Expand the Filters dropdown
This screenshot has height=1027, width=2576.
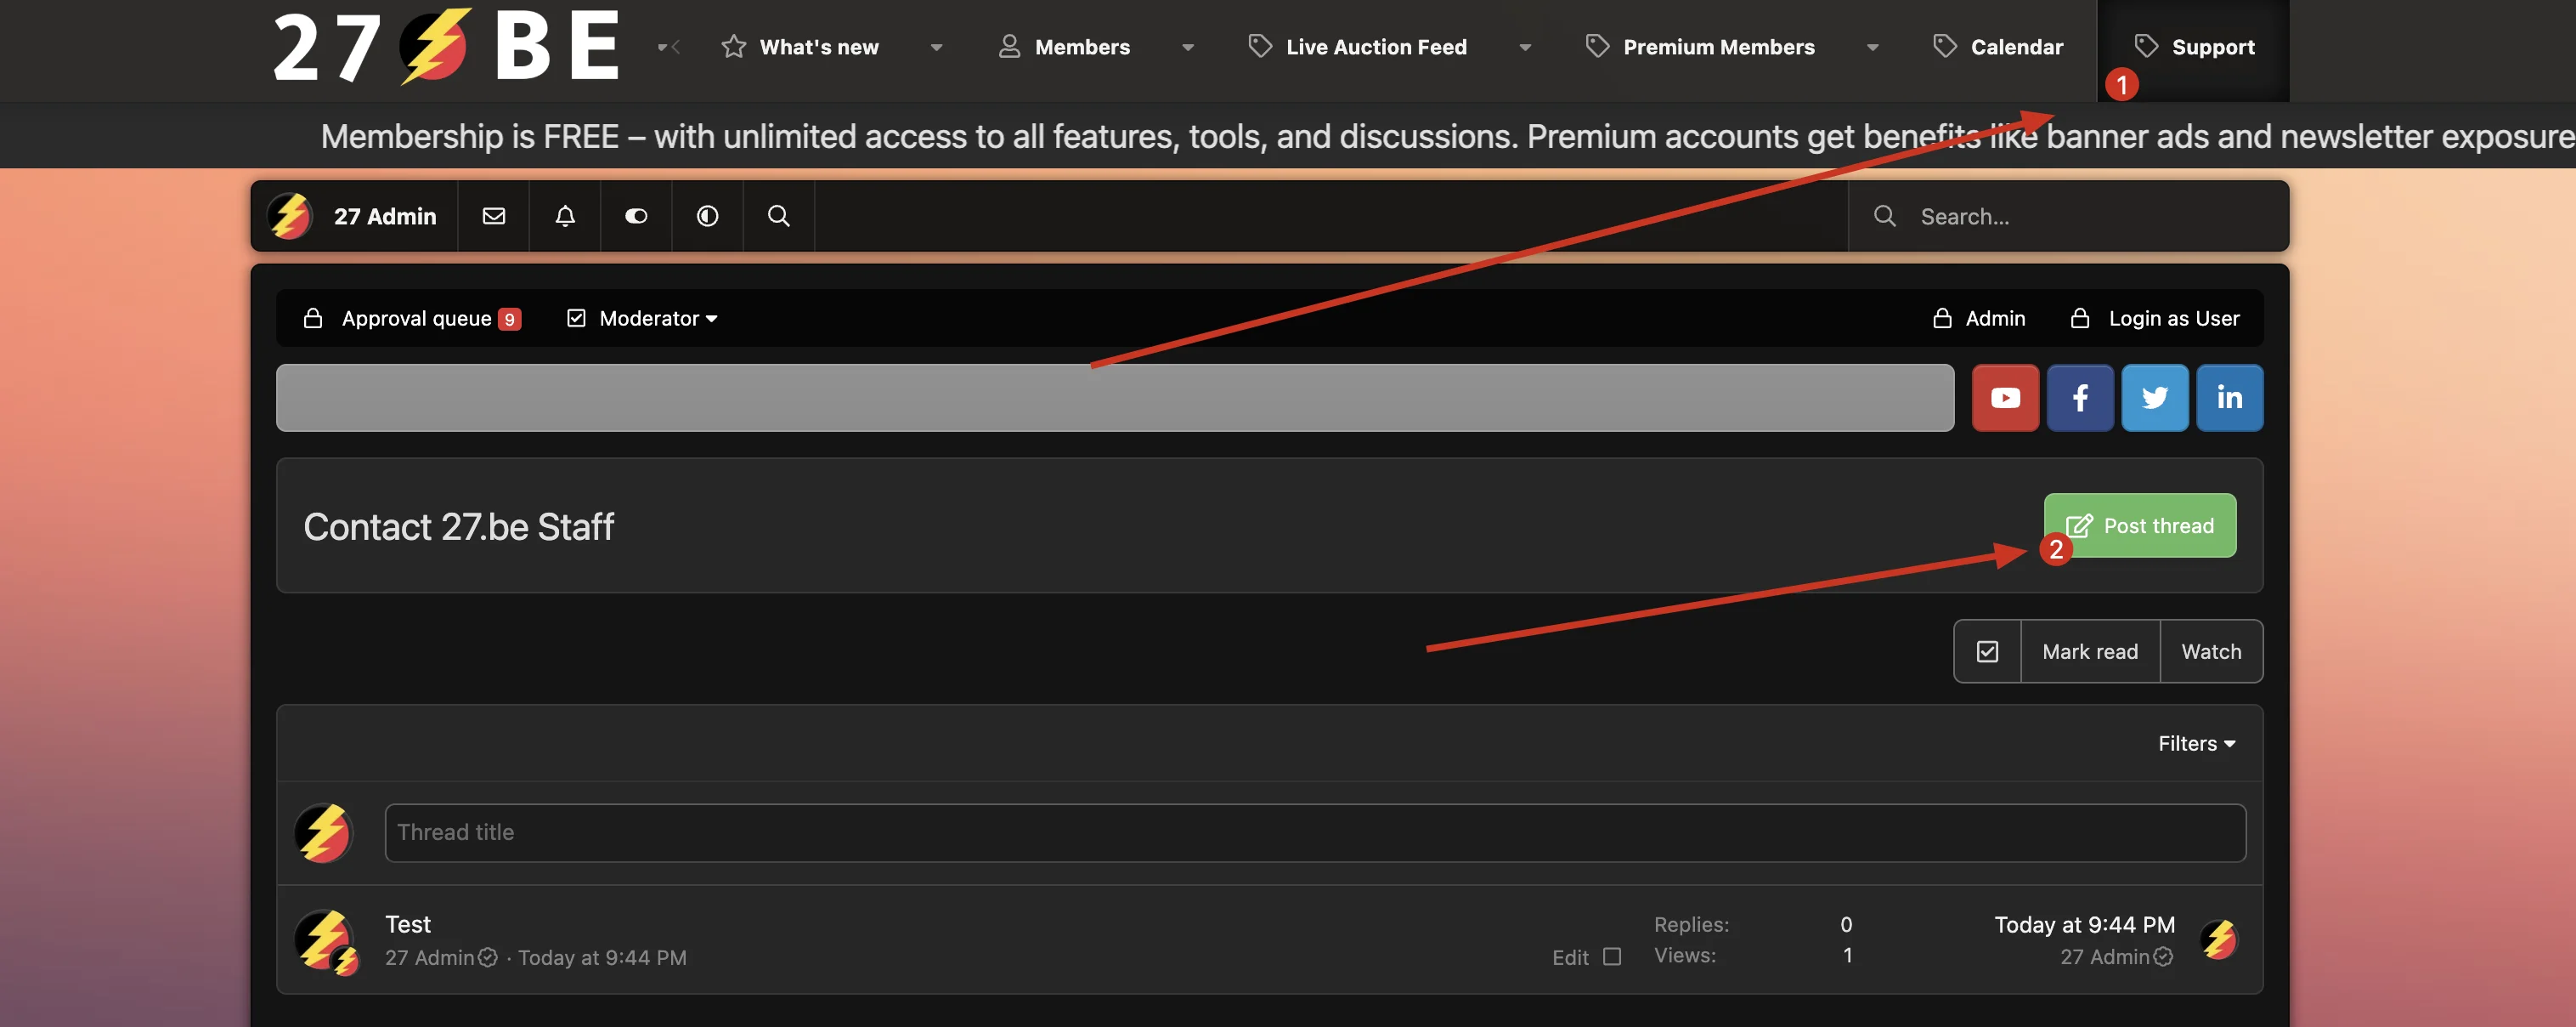pyautogui.click(x=2196, y=743)
